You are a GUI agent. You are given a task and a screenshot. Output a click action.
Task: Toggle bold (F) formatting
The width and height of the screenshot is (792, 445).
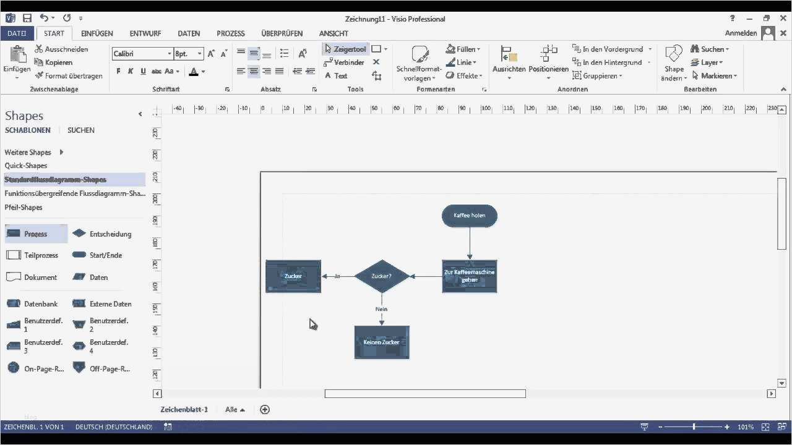tap(119, 72)
